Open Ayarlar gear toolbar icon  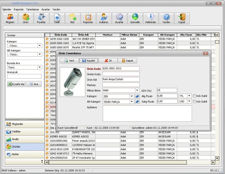click(x=119, y=18)
